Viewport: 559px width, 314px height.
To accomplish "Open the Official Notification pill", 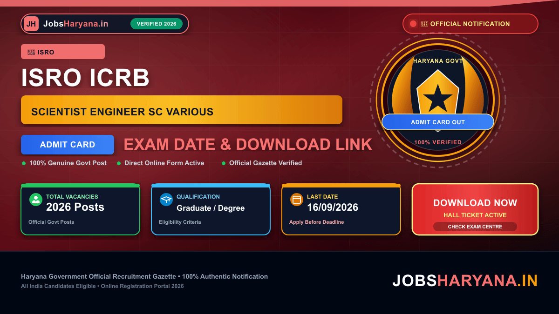I will click(x=470, y=24).
